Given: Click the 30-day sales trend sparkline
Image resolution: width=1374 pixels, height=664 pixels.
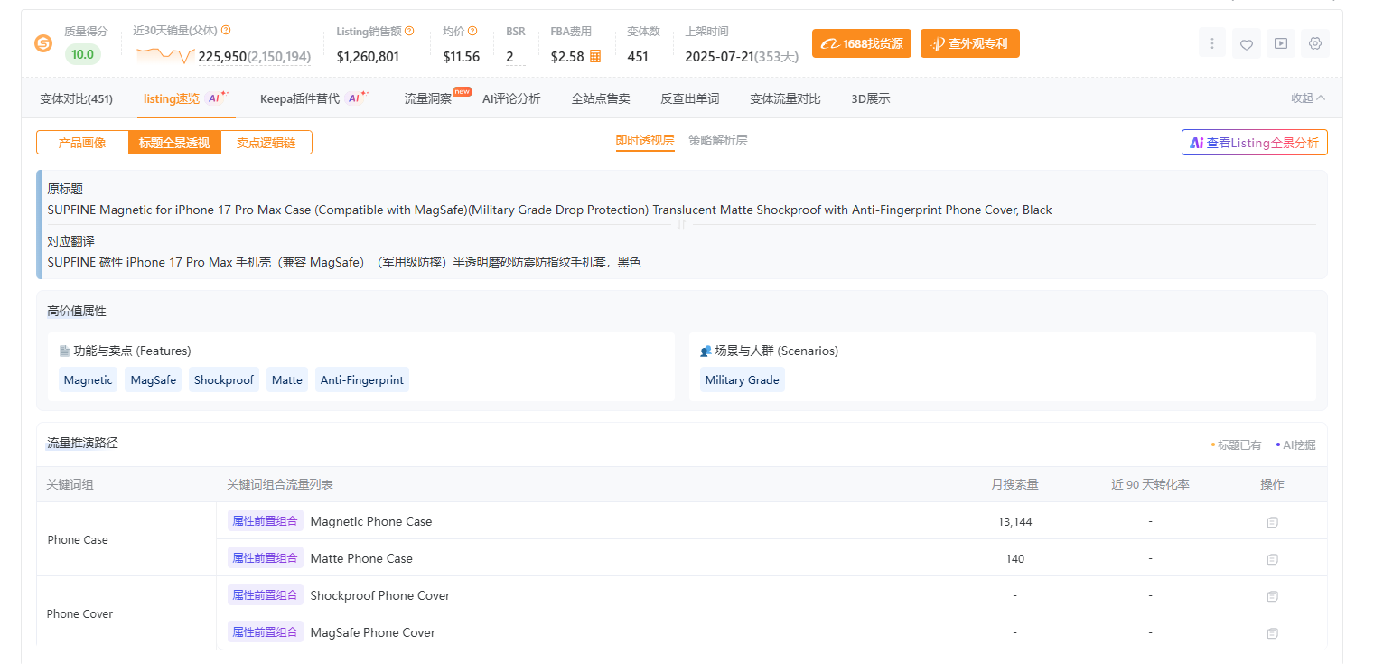Looking at the screenshot, I should point(165,55).
